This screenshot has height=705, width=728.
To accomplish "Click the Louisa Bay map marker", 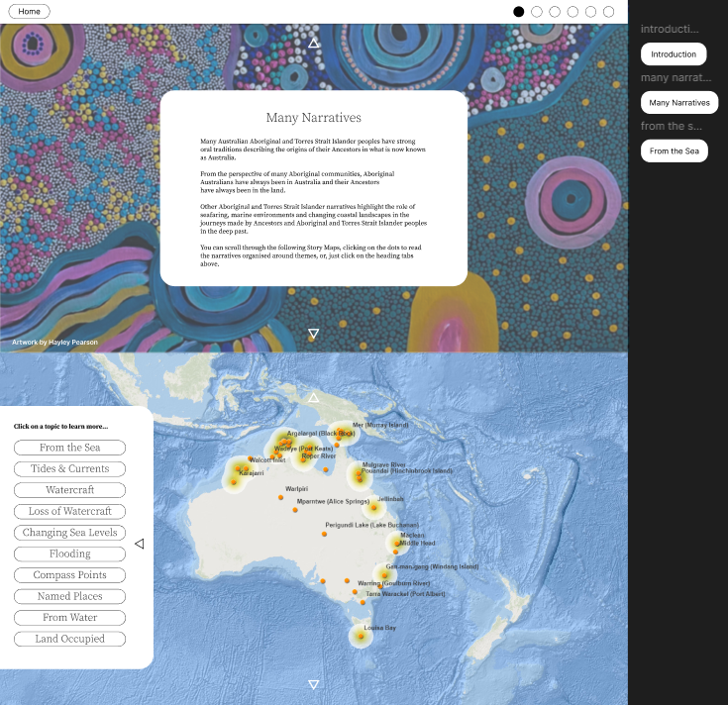I will tap(361, 637).
